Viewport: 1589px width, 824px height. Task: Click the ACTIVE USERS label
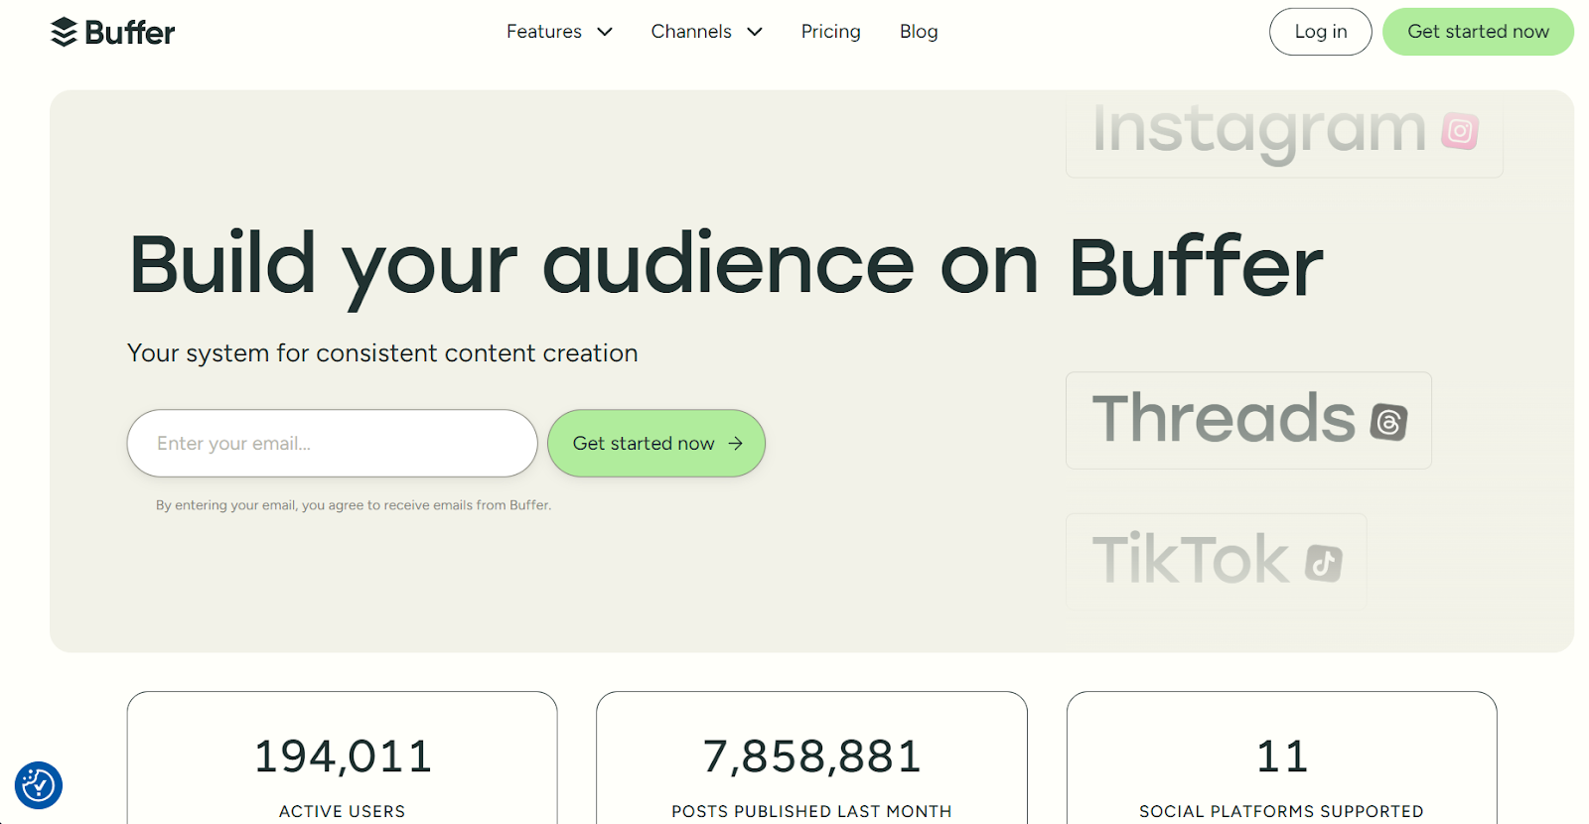(x=343, y=811)
